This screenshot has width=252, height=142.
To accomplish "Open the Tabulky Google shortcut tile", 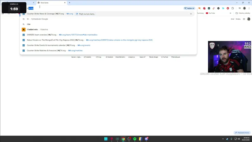I will pos(154,57).
